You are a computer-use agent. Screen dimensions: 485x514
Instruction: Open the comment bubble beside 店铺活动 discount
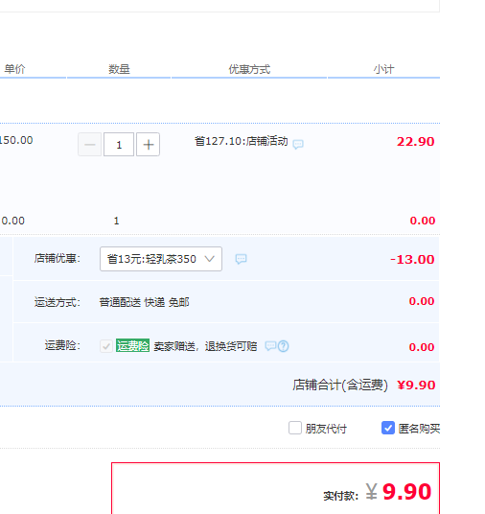(x=298, y=144)
